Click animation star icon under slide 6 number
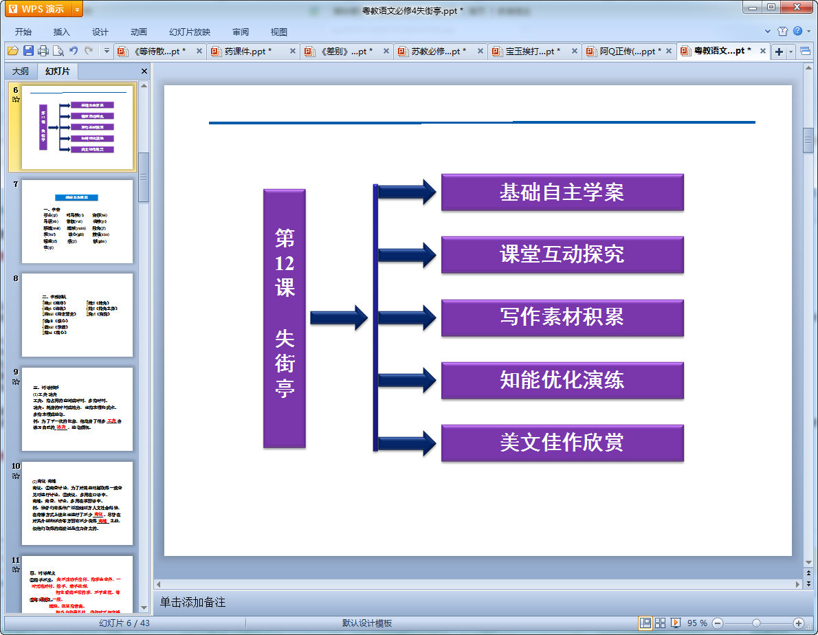Screen dimensions: 818x635 [x=16, y=100]
